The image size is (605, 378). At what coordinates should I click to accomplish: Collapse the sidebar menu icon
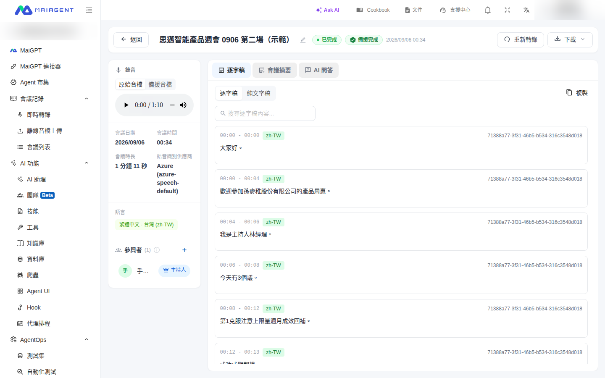point(89,10)
